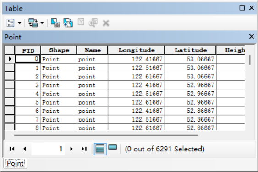Image resolution: width=258 pixels, height=172 pixels.
Task: Click the horizontal scrollbar of the table
Action: pos(106,135)
